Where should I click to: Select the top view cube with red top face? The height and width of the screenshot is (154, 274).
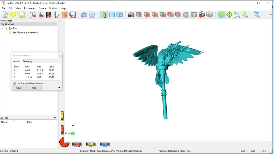(139, 15)
